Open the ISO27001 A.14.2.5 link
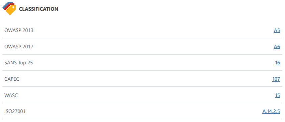The height and width of the screenshot is (122, 285). (x=271, y=111)
